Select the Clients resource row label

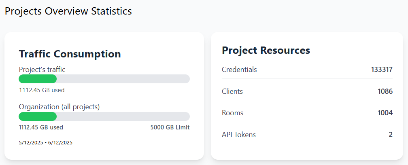232,91
